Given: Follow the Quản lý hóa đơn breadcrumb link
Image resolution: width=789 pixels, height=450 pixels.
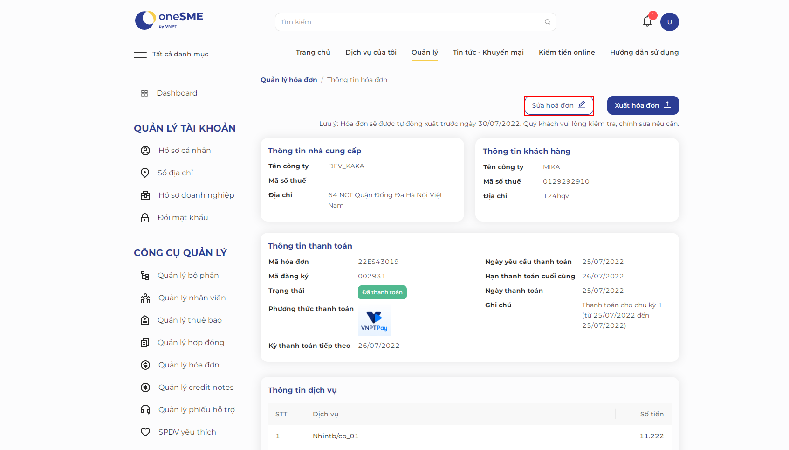Looking at the screenshot, I should click(x=289, y=80).
